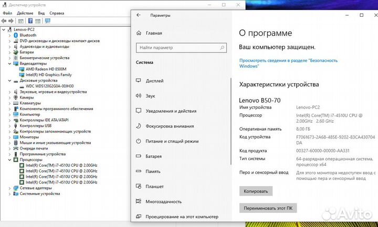Screen dimensions: 378x227
Task: Select the Очереди печати printer icon
Action: point(16,148)
